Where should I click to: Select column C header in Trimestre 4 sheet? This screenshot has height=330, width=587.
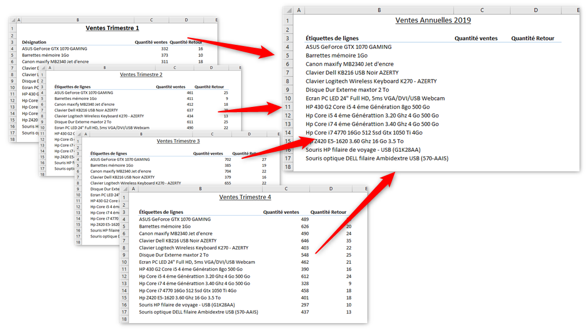pos(286,189)
